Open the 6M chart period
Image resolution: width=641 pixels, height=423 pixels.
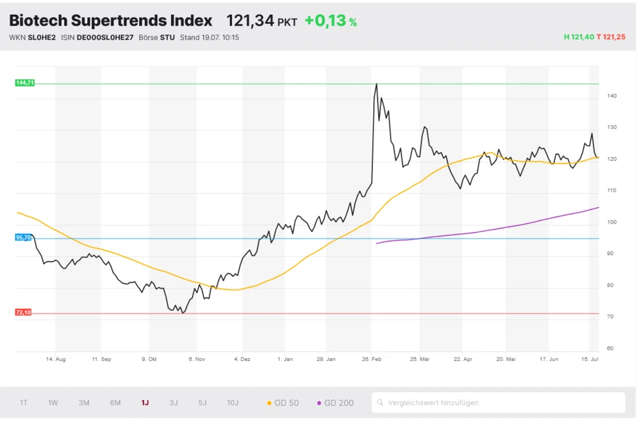115,402
